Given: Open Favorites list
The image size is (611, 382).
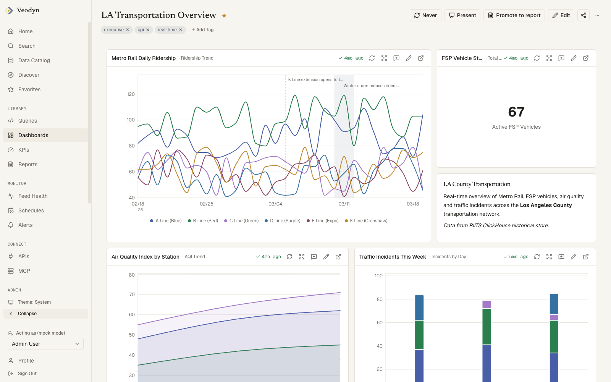Looking at the screenshot, I should (x=45, y=89).
